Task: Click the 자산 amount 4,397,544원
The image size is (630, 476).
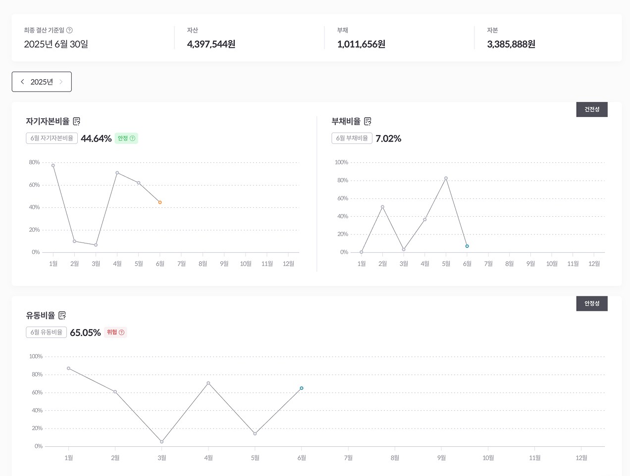Action: (211, 44)
